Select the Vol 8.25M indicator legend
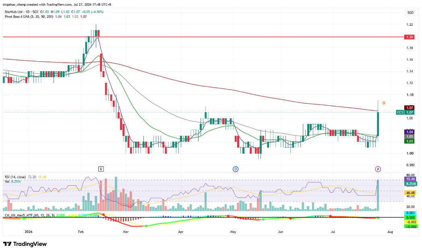Viewport: 422px width, 251px height. (12, 181)
